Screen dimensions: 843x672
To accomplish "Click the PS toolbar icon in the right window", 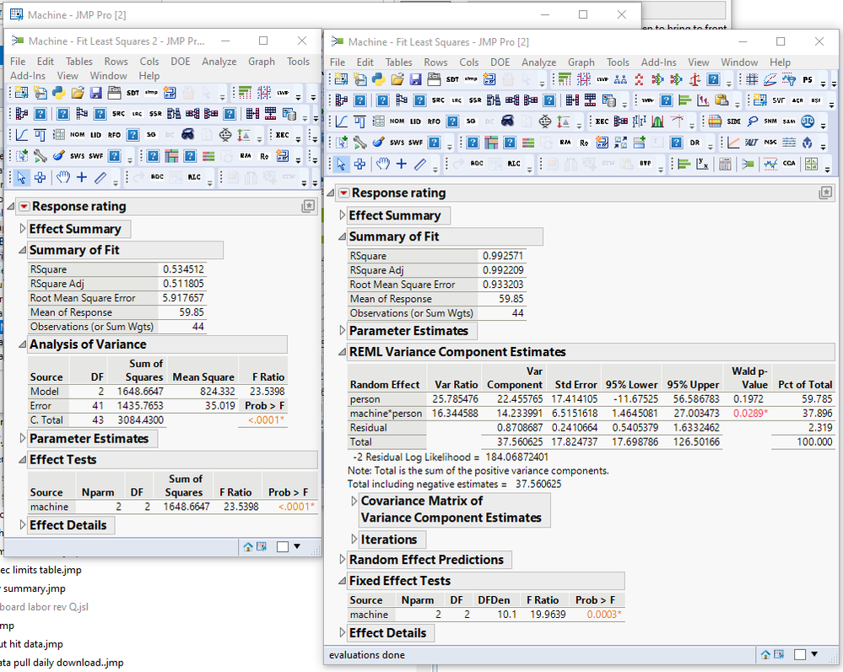I will tap(808, 79).
